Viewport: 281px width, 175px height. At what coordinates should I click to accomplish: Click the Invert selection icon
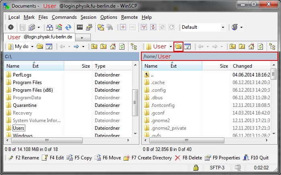(153, 27)
